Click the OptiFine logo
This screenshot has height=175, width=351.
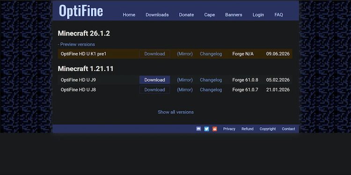pos(81,11)
